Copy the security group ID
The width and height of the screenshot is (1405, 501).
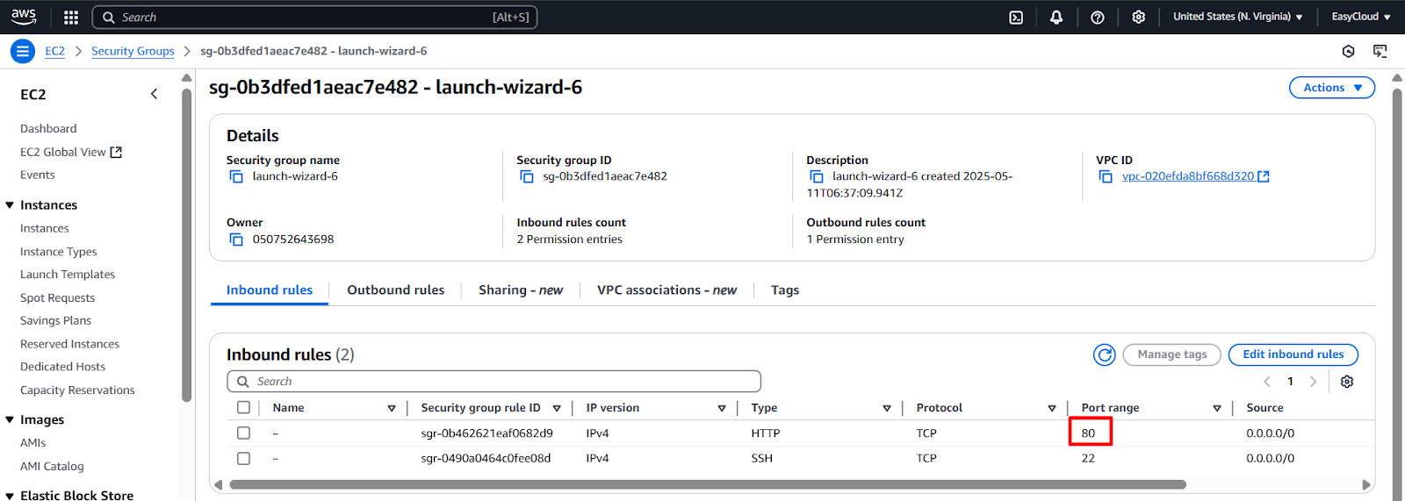(527, 176)
